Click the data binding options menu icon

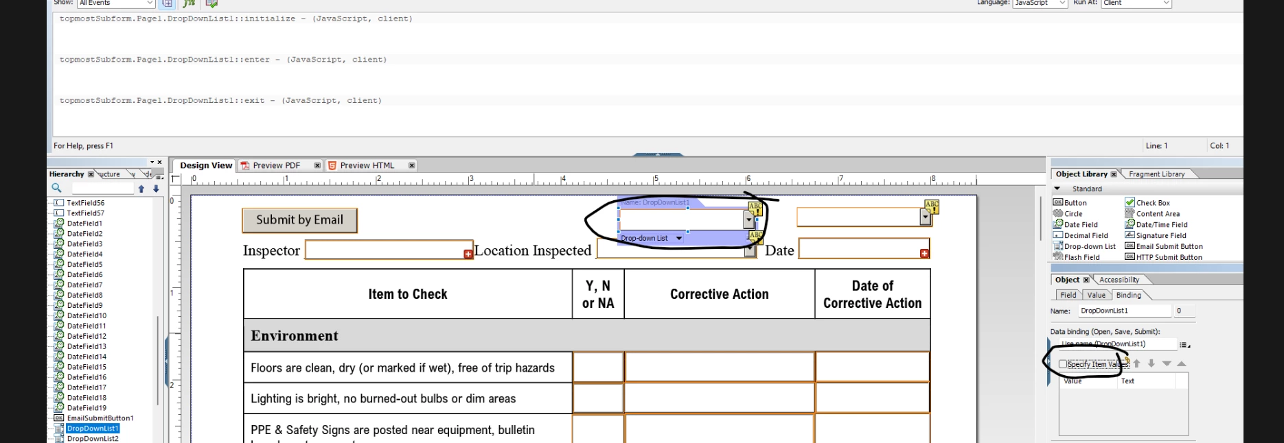pos(1184,345)
